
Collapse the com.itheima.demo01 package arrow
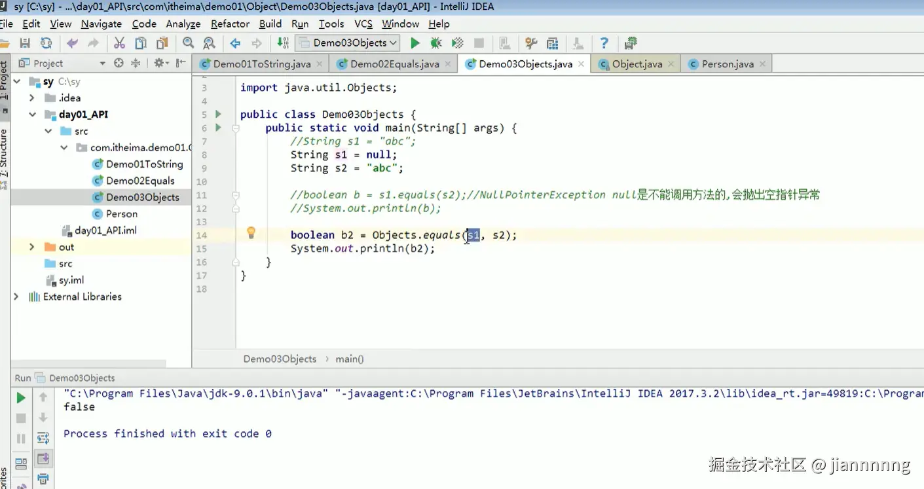tap(64, 148)
